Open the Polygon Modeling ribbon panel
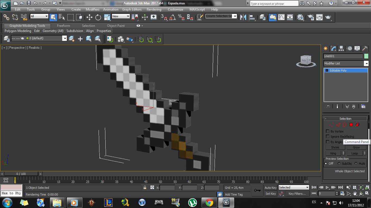Viewport: 371px width, 208px height. click(18, 31)
